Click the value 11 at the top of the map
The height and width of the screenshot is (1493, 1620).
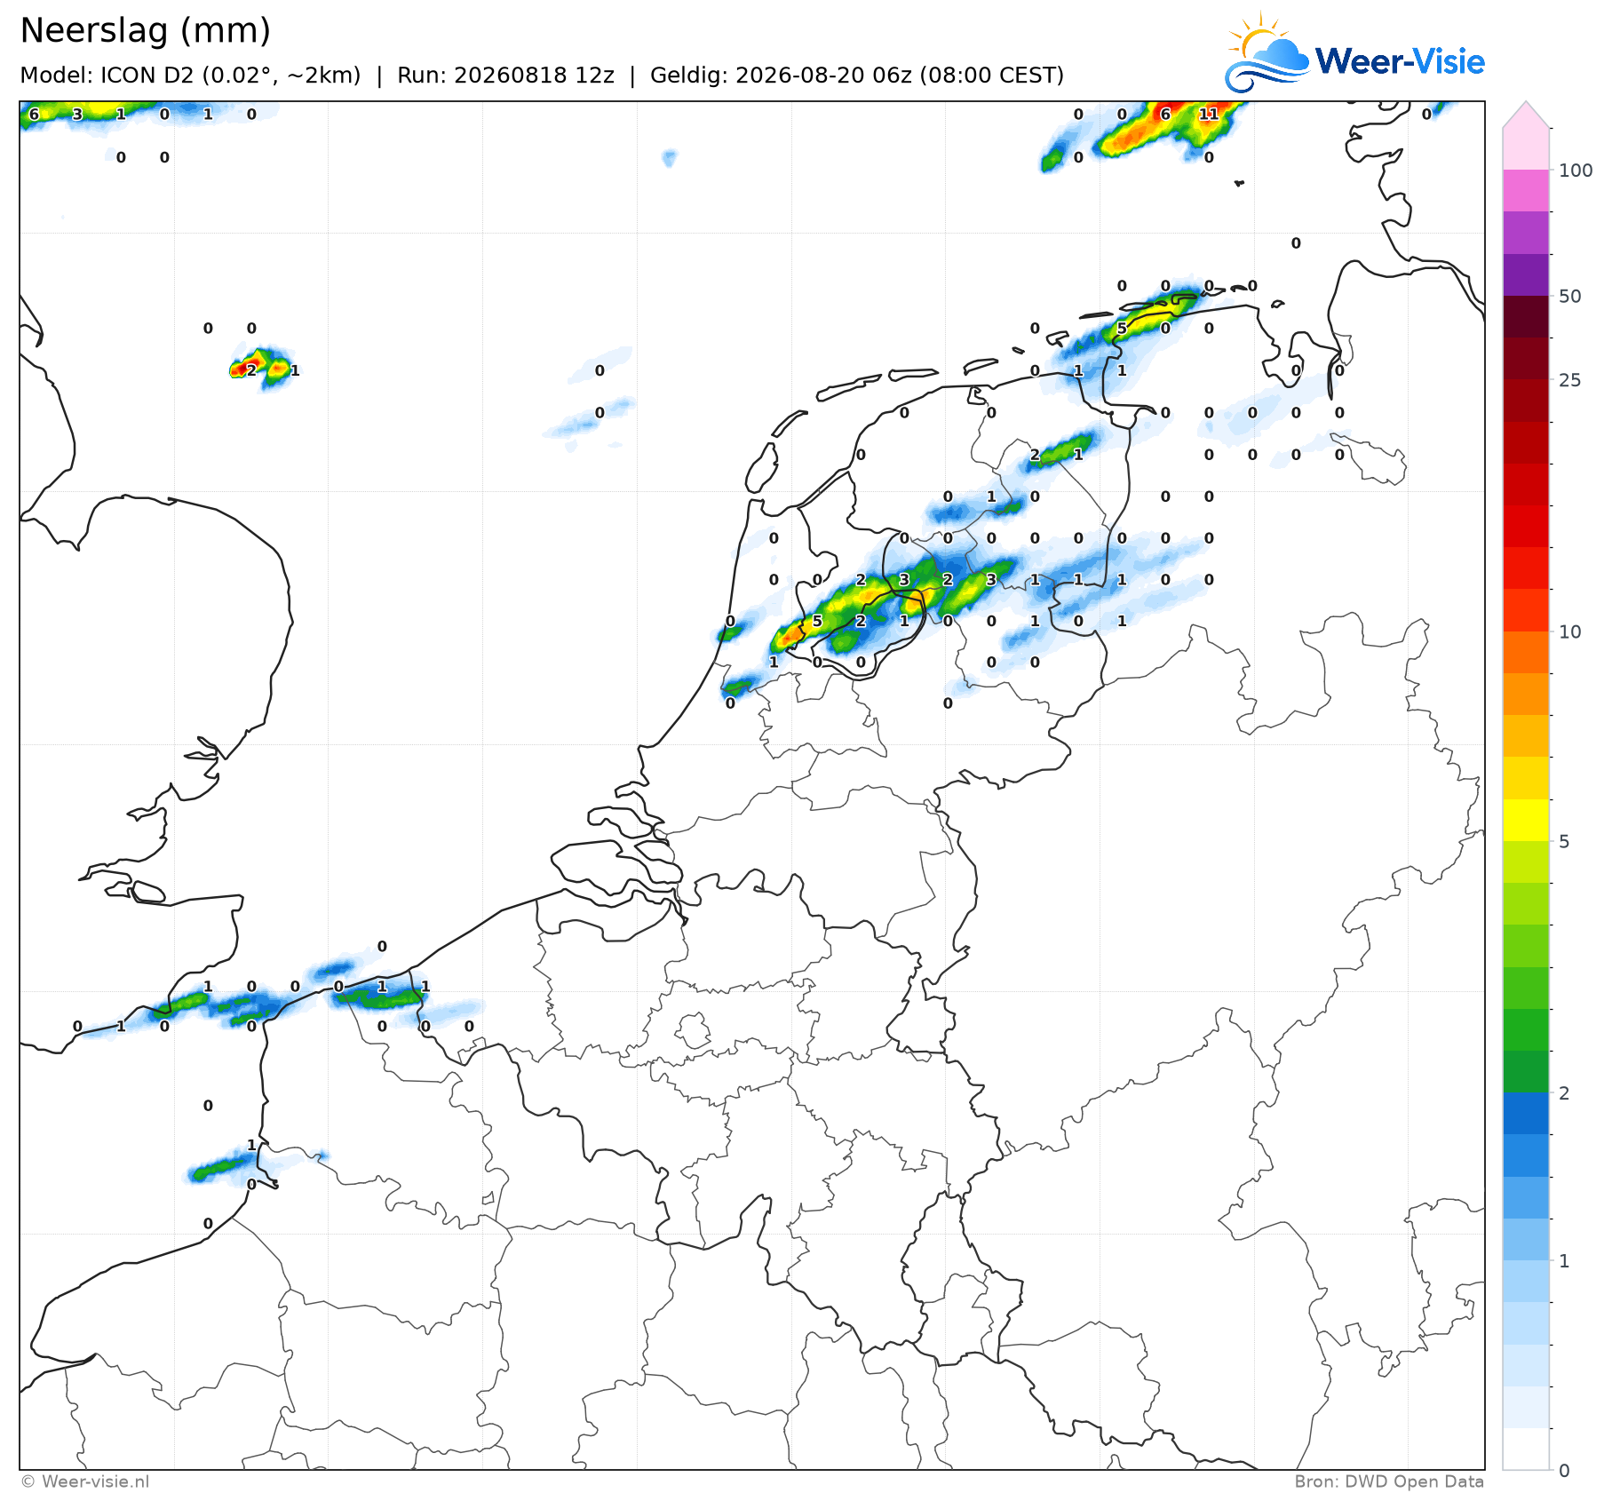pyautogui.click(x=1208, y=114)
